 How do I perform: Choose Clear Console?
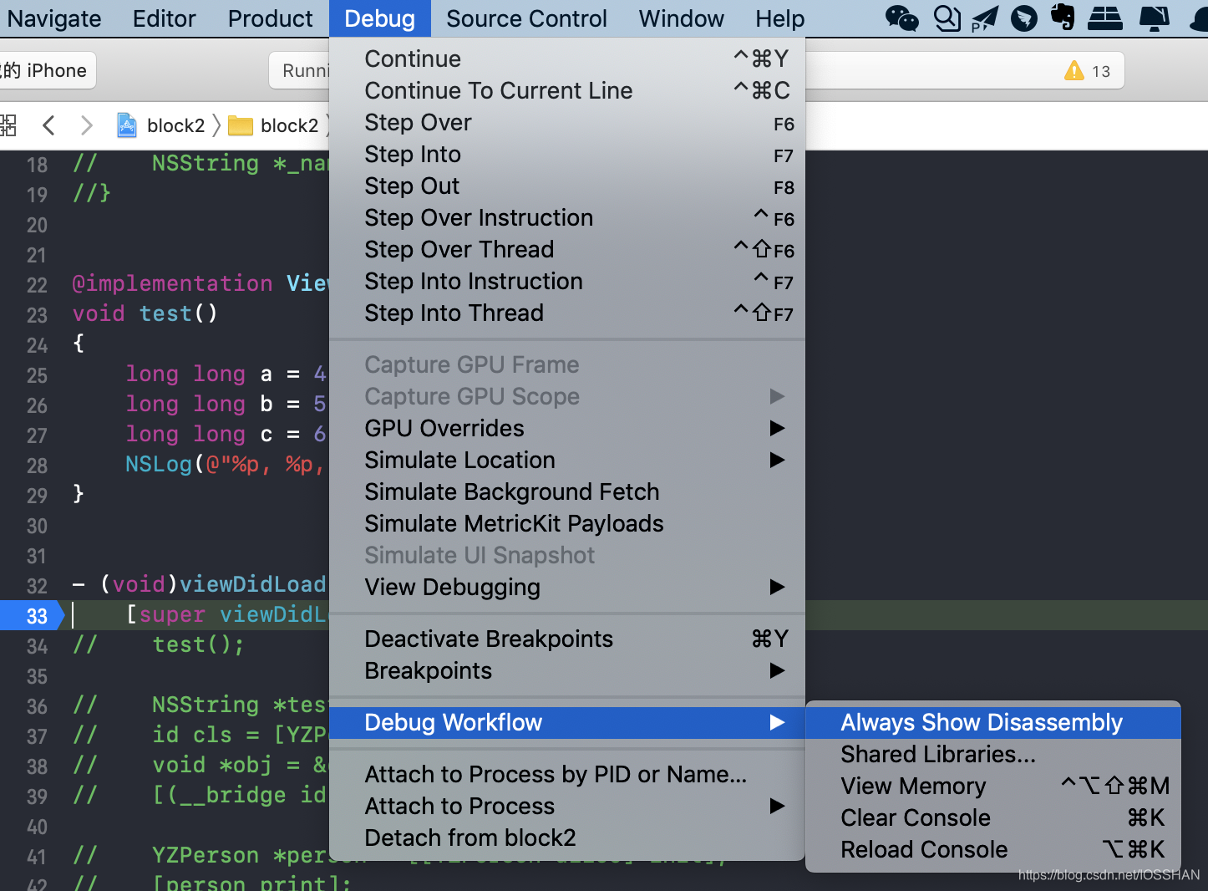point(993,817)
